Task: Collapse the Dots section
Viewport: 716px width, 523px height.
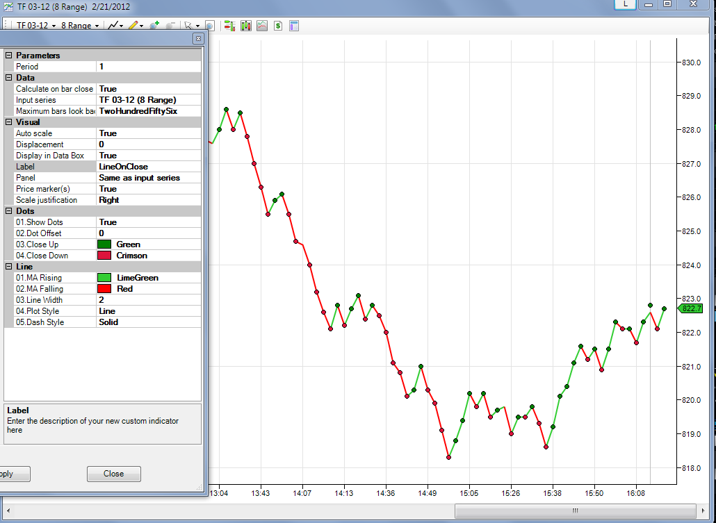Action: pos(8,211)
